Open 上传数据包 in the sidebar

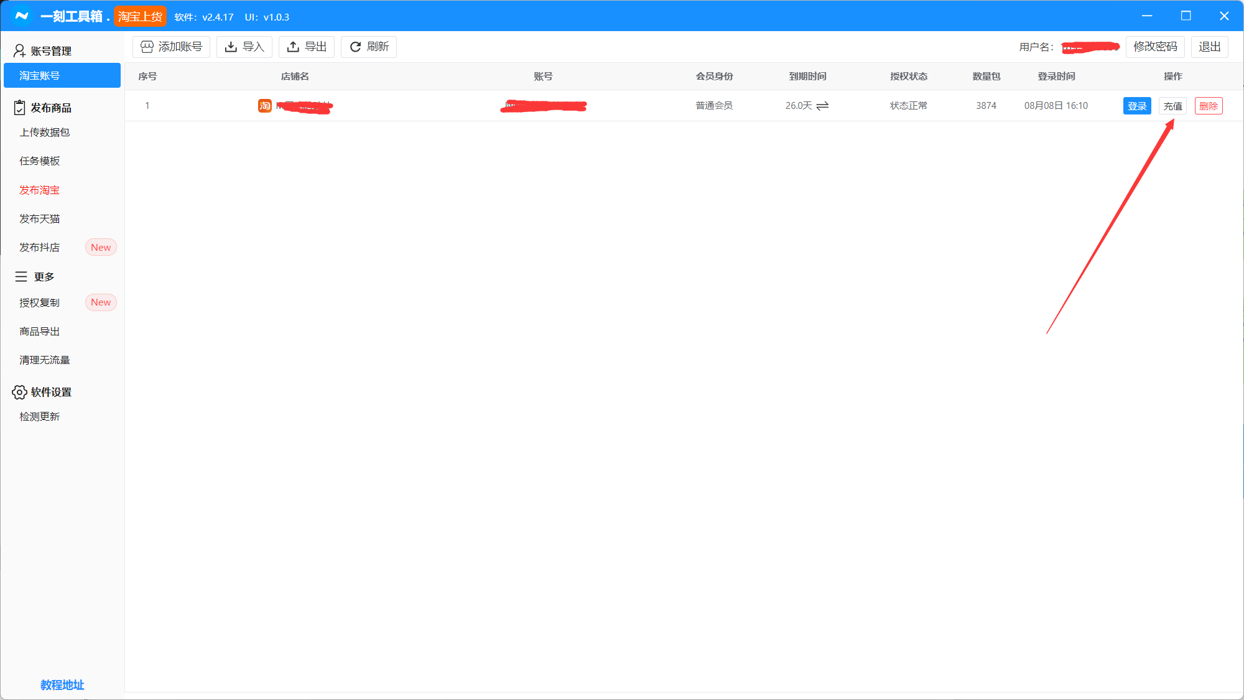pyautogui.click(x=45, y=132)
